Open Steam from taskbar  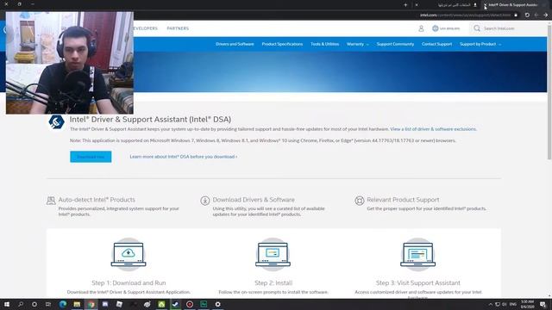pyautogui.click(x=175, y=304)
